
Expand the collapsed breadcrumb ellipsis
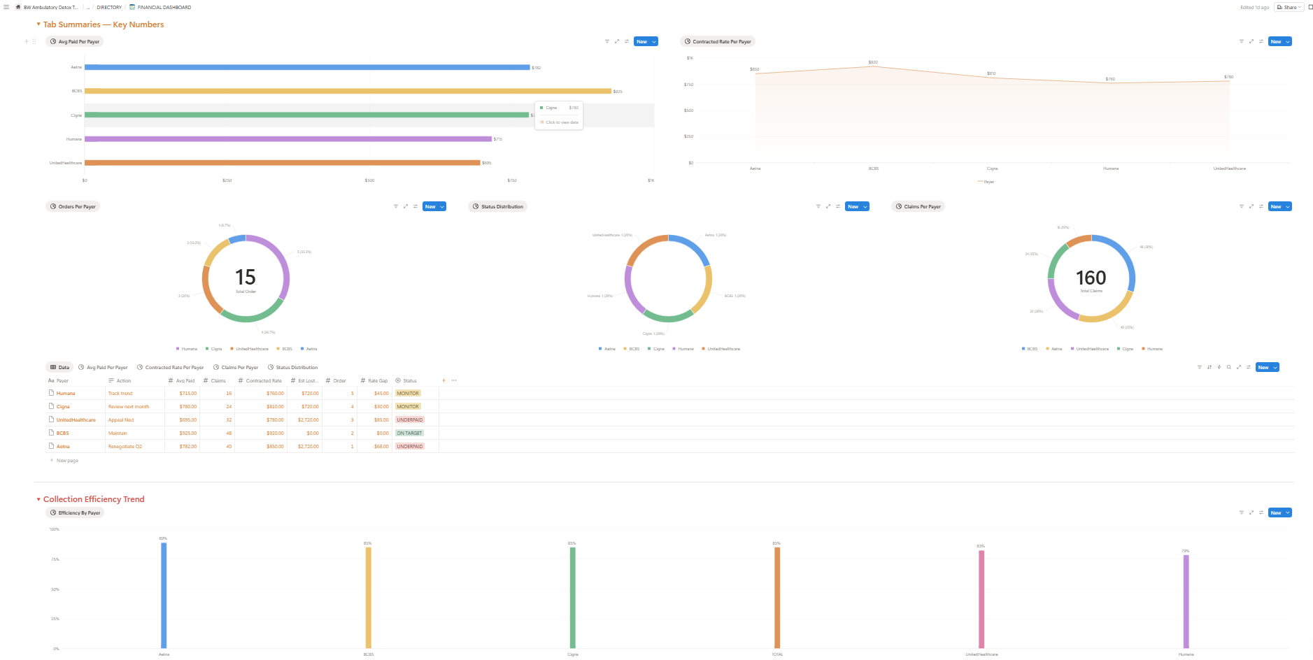pyautogui.click(x=88, y=7)
